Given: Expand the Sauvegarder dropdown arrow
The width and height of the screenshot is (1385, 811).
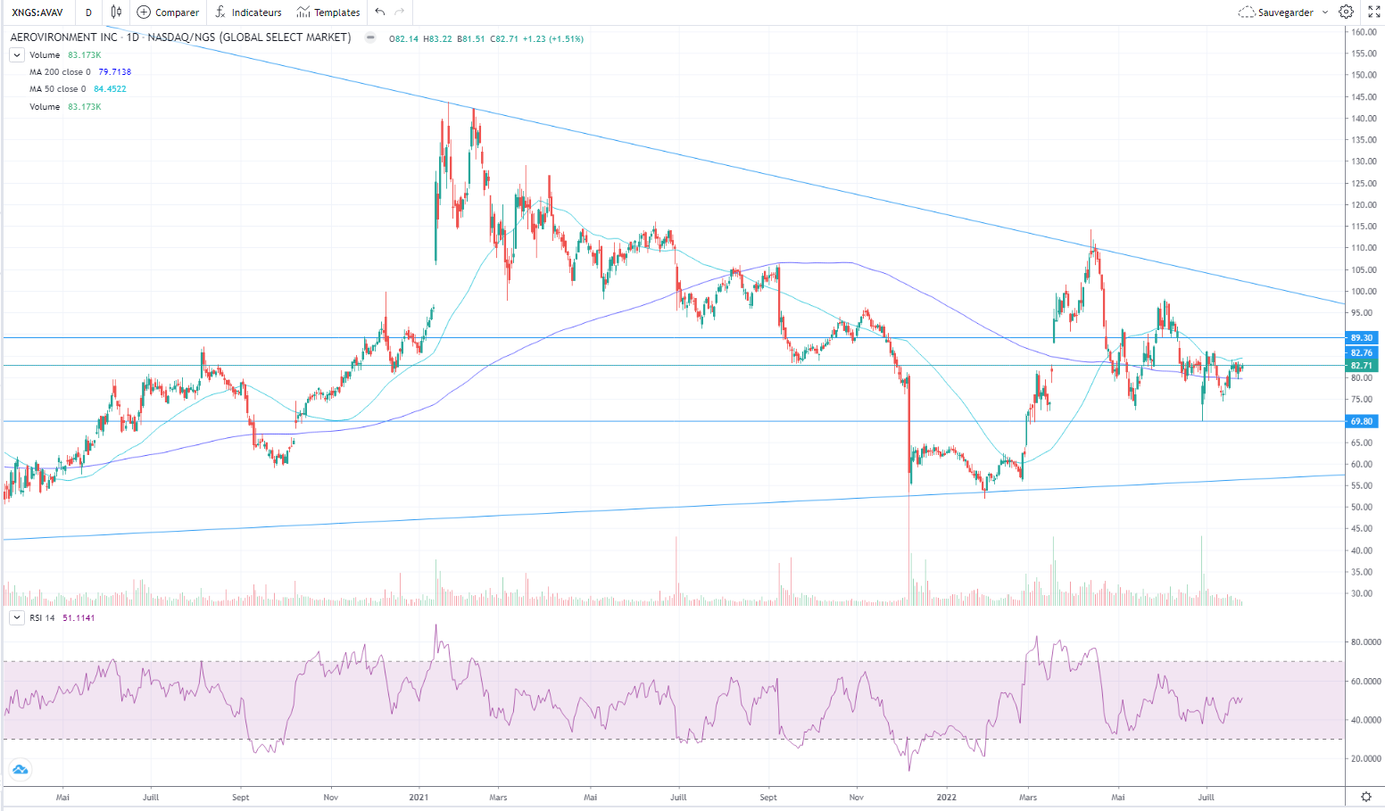Looking at the screenshot, I should 1324,12.
